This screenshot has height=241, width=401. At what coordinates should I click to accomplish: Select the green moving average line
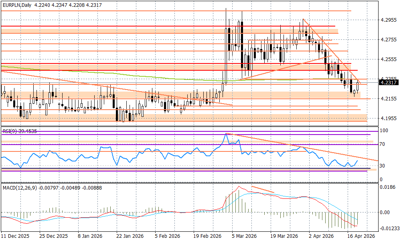(x=120, y=74)
